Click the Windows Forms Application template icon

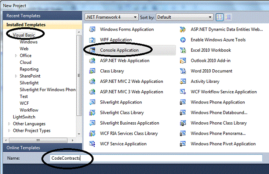click(x=92, y=29)
